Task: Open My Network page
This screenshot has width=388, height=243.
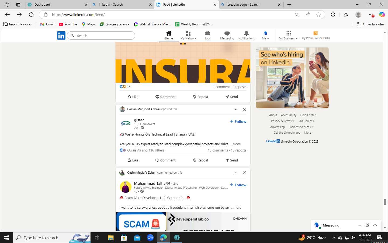Action: coord(188,35)
